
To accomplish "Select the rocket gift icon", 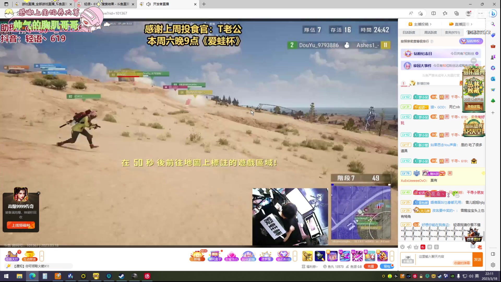I will click(x=320, y=256).
